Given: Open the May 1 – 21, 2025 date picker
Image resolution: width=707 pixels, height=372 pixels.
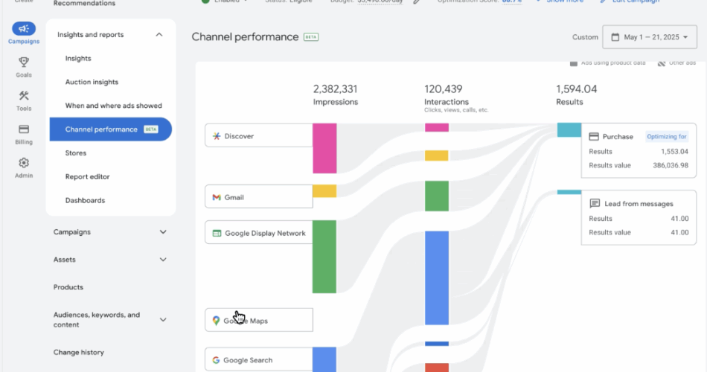Looking at the screenshot, I should tap(649, 37).
